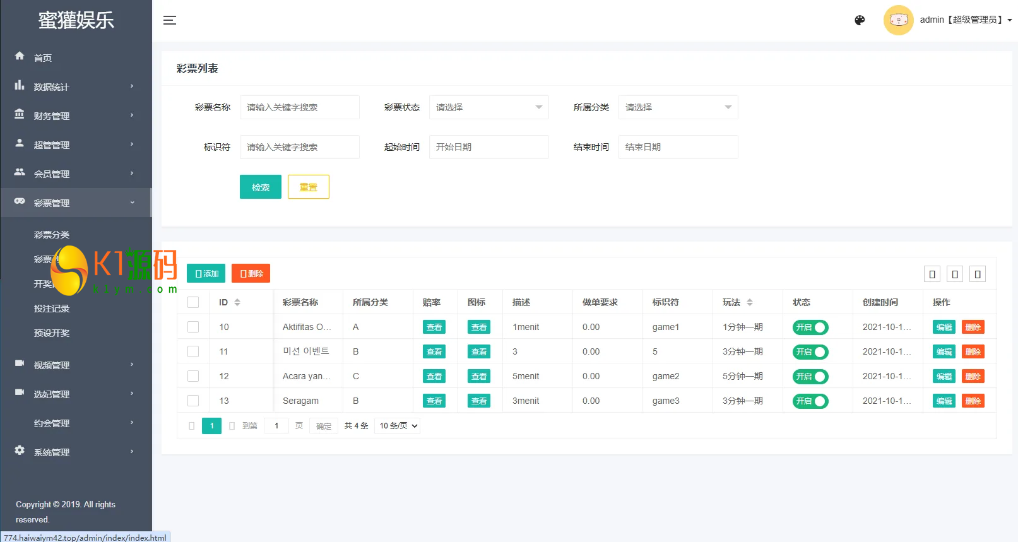Expand the 财务管理 sidebar menu
This screenshot has width=1018, height=542.
click(76, 115)
